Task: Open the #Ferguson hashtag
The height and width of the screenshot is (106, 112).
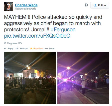Action: [x=63, y=30]
